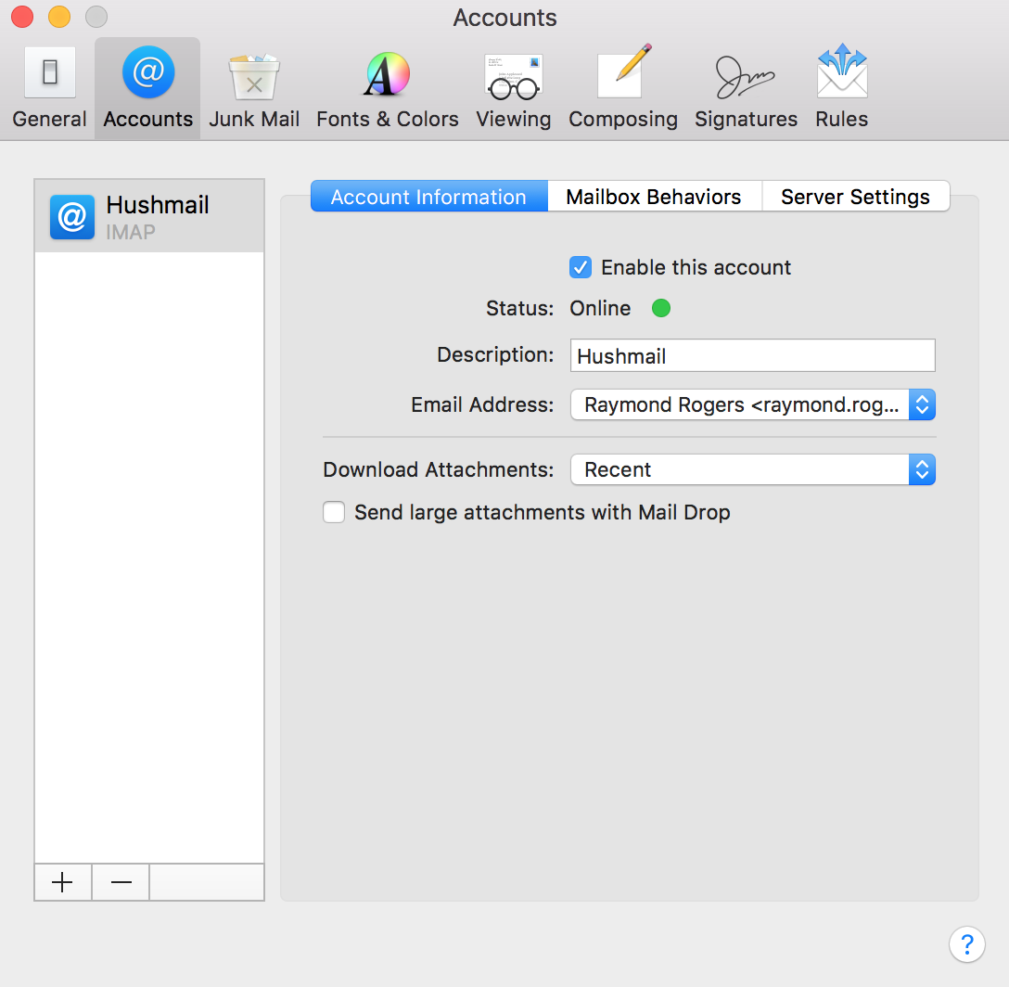Select the Hushmail IMAP account in list
Screen dimensions: 1009x987
click(149, 216)
